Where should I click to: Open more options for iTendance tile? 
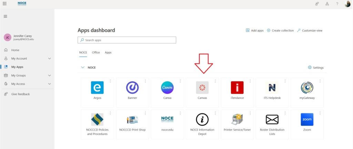[x=250, y=81]
